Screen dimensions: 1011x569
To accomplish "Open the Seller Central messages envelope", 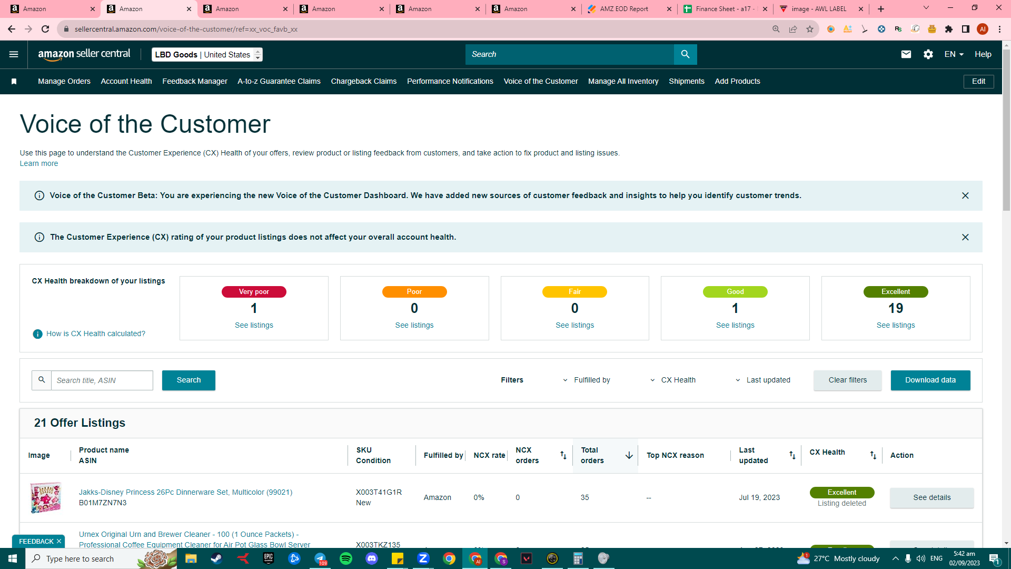I will point(906,54).
